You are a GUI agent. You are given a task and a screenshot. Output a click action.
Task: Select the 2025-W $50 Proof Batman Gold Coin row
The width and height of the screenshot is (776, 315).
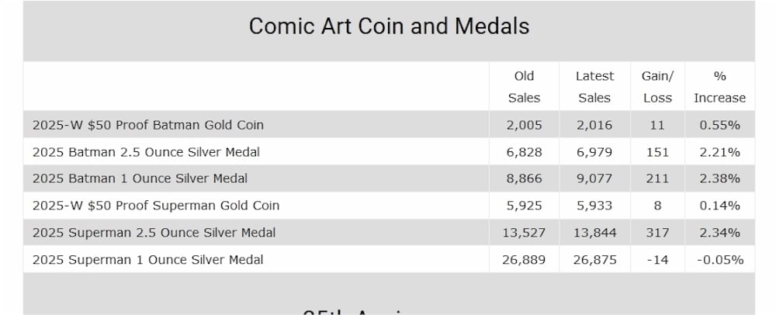point(389,125)
